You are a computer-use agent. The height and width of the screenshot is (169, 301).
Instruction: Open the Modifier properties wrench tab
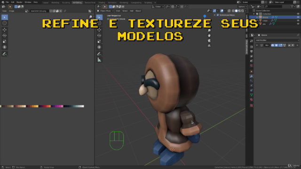[x=252, y=76]
